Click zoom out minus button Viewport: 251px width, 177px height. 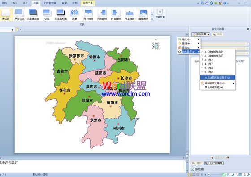coord(209,174)
